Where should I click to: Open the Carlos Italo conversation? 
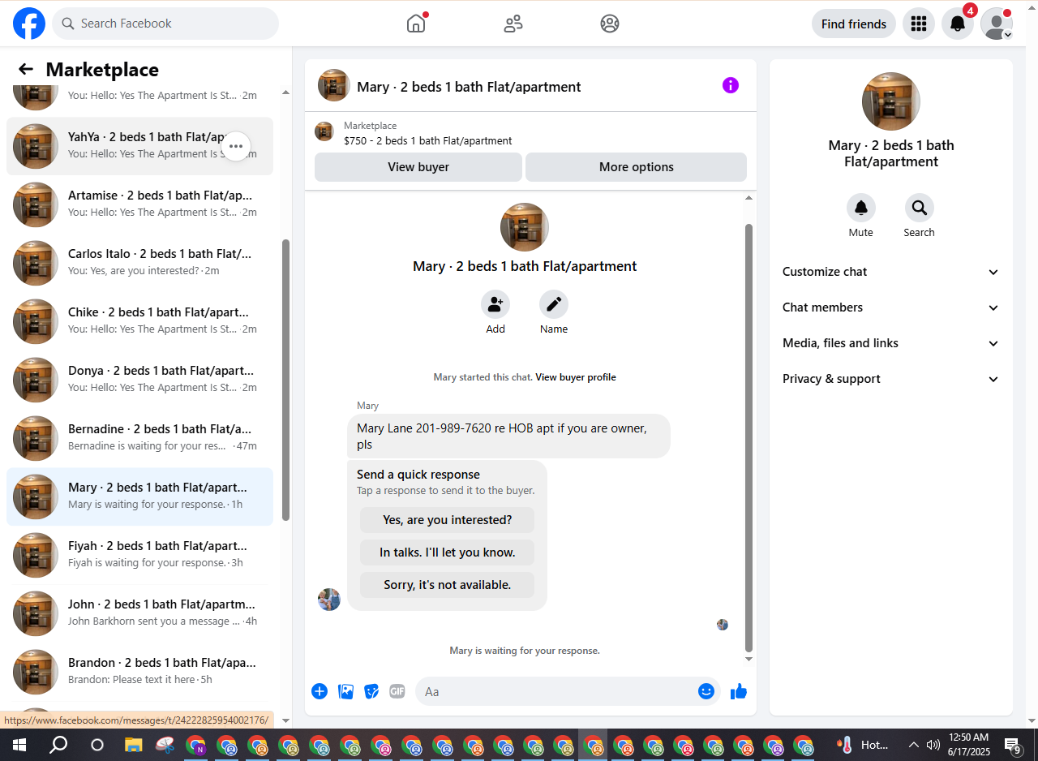click(139, 263)
